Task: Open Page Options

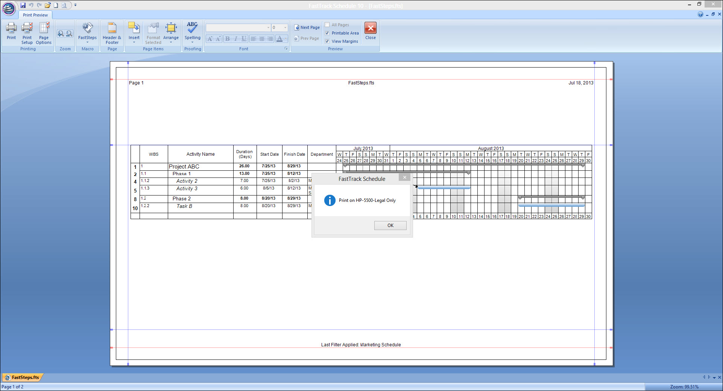Action: click(44, 33)
